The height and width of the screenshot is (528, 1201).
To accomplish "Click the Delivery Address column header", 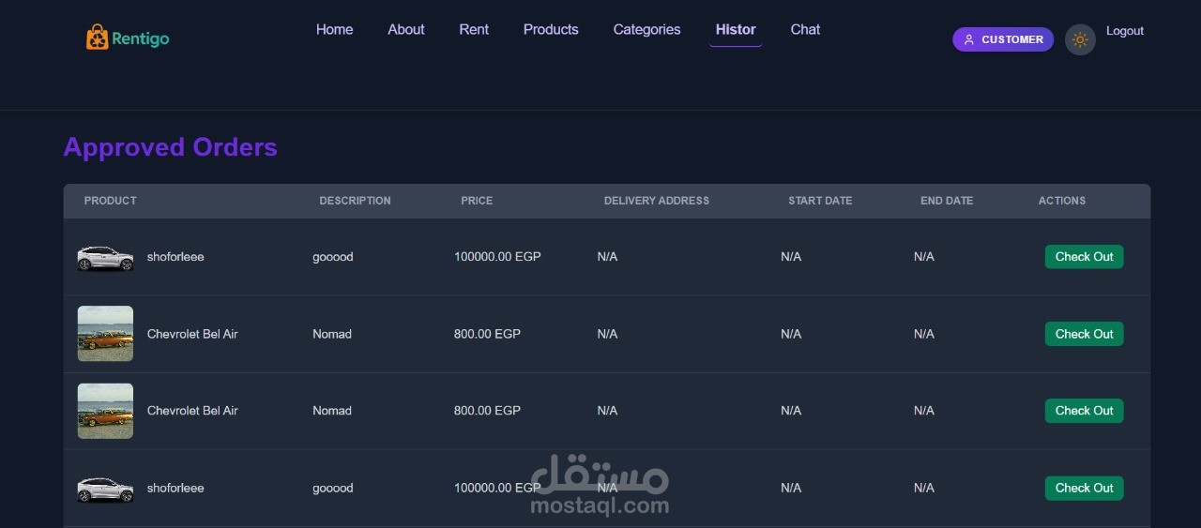I will tap(657, 201).
